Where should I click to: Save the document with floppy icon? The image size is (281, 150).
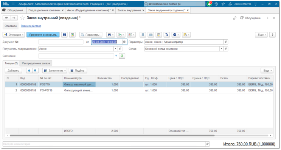click(x=64, y=35)
